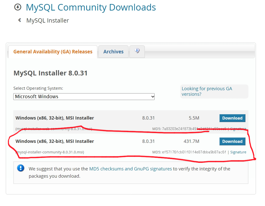Screen dimensions: 265x206
Task: Click the 431.7M file size value
Action: tap(191, 141)
